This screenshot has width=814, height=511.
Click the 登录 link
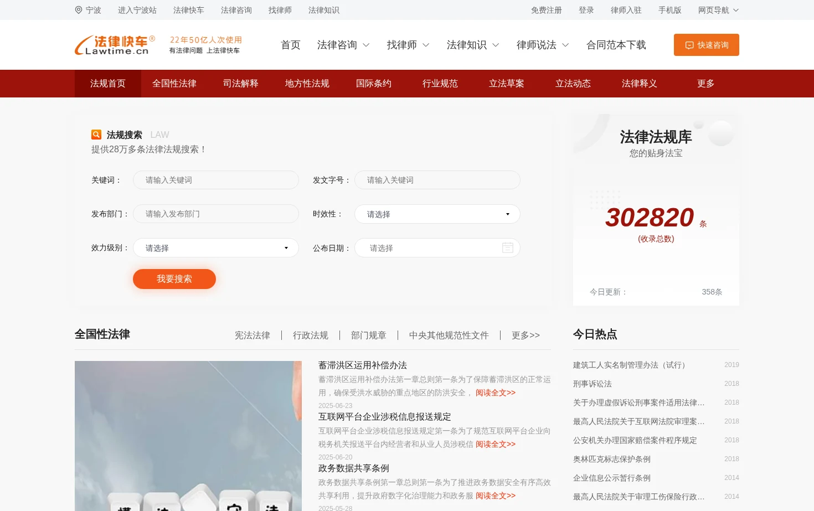(586, 10)
